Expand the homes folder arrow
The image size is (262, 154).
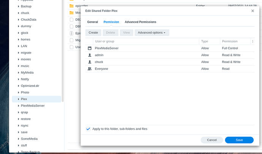(x=18, y=39)
